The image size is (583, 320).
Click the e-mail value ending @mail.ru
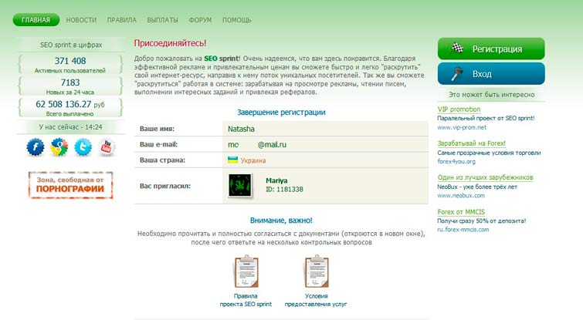257,145
